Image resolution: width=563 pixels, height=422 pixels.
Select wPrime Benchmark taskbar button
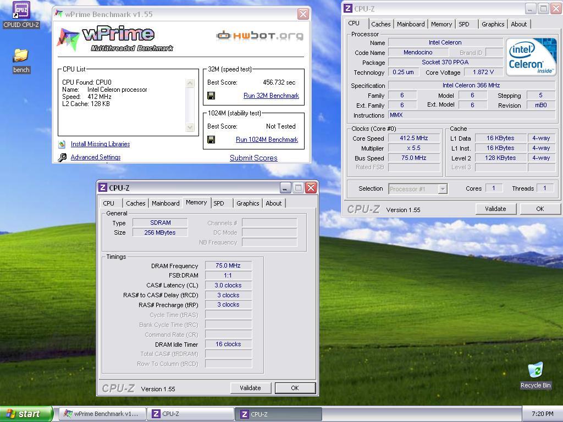click(103, 414)
